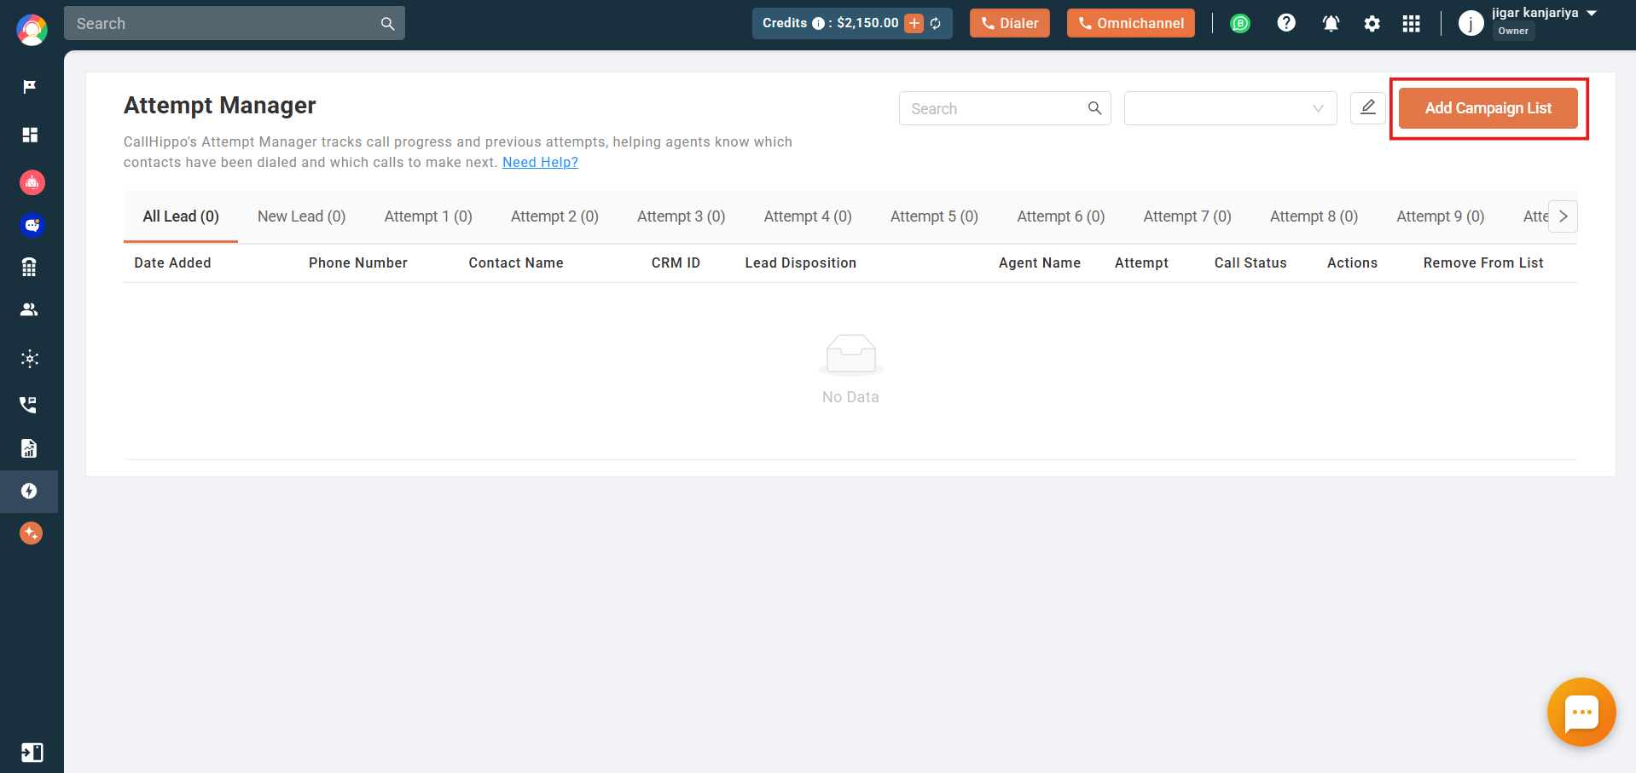Open the orange sparkle AI sidebar icon

32,534
